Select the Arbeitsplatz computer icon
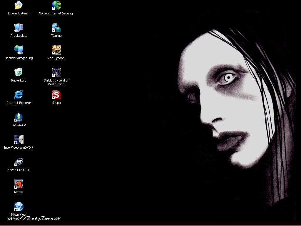The image size is (301, 226). click(x=19, y=27)
